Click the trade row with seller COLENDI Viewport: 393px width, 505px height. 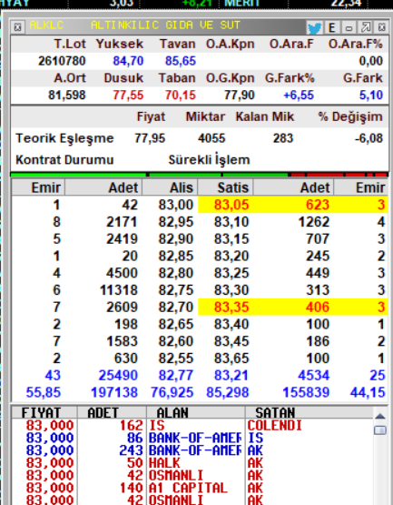[192, 426]
